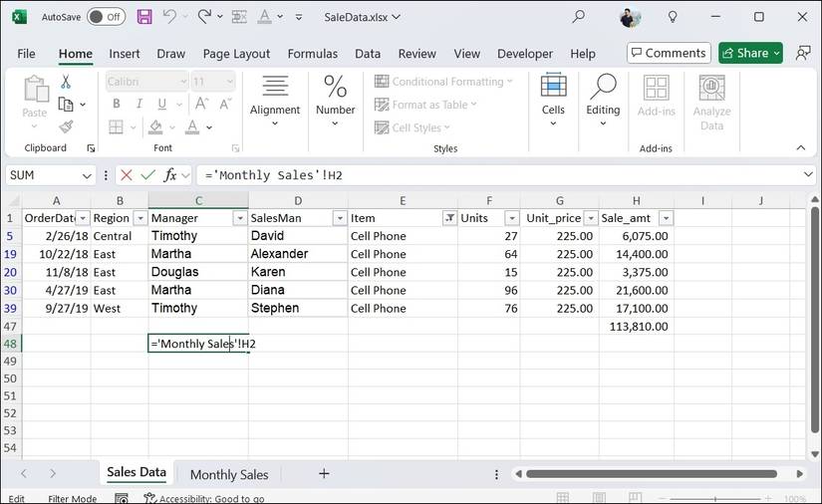Click the Undo arrow icon
Viewport: 822px width, 504px height.
coord(169,17)
